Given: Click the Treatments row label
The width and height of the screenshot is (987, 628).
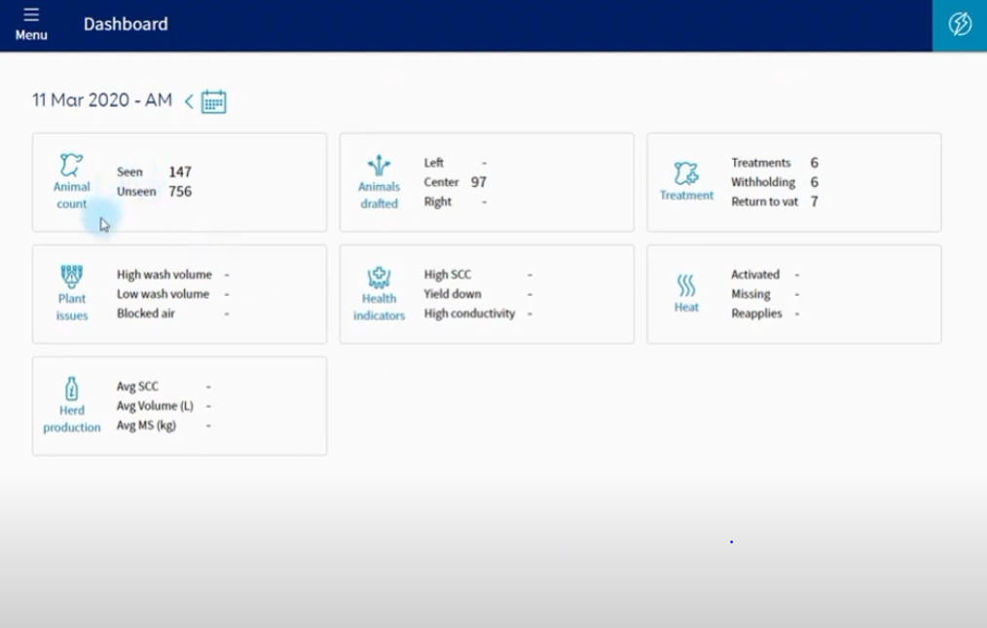Looking at the screenshot, I should coord(760,163).
